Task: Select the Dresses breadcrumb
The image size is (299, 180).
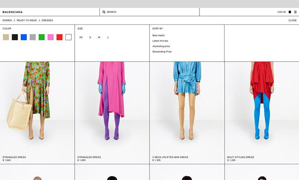Action: click(x=47, y=20)
